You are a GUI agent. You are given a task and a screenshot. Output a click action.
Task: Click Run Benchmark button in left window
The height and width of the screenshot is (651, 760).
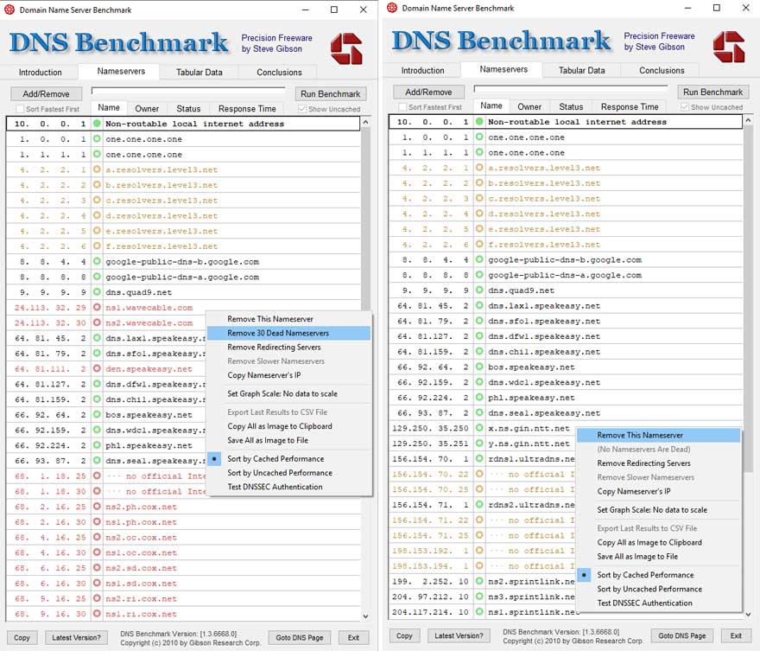pos(331,93)
